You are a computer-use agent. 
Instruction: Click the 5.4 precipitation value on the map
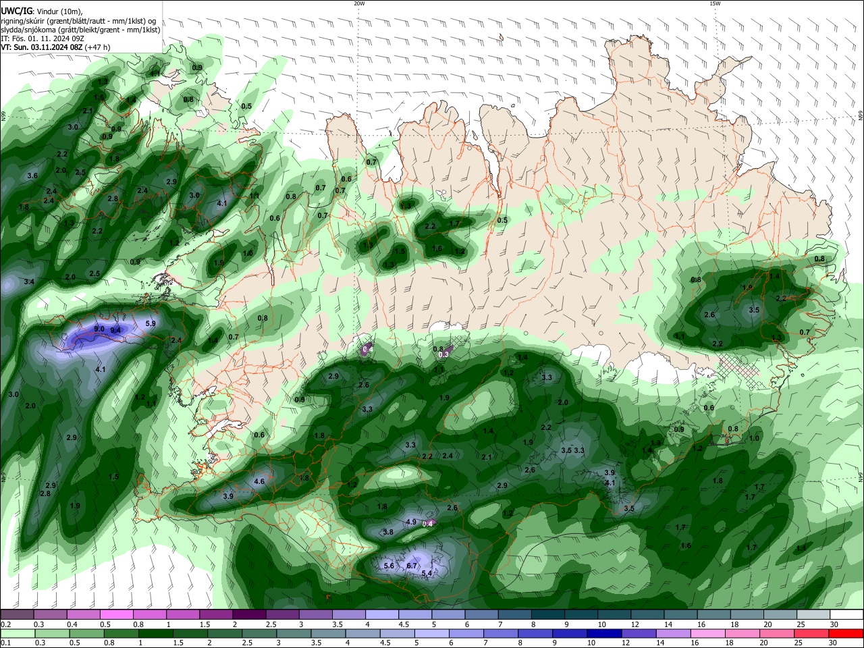427,573
